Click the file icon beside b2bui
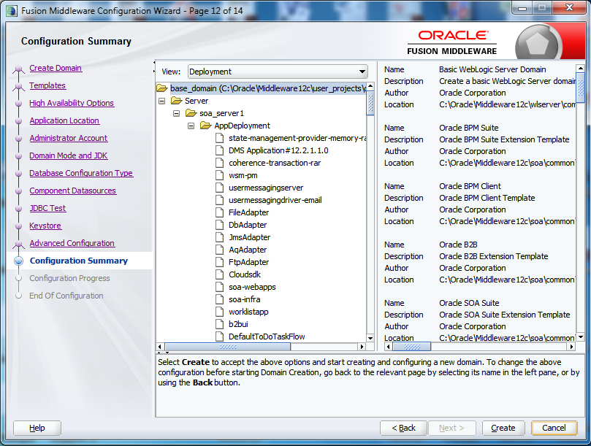The height and width of the screenshot is (446, 591). click(x=220, y=324)
